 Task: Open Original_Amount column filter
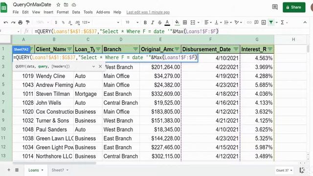coord(177,49)
